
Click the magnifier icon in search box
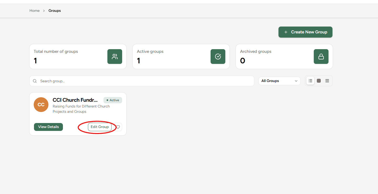tap(35, 81)
